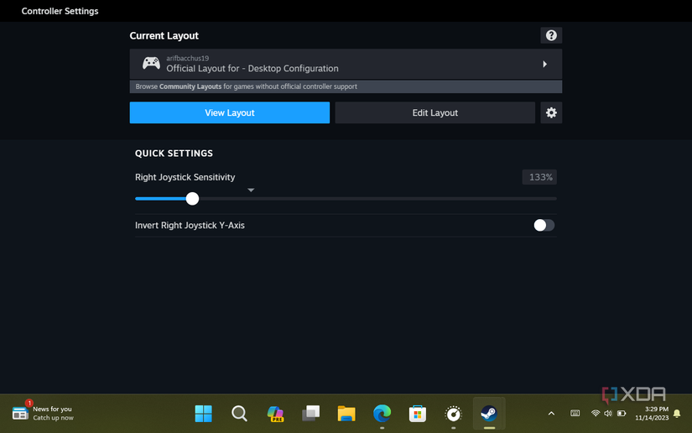Open taskbar Search magnifier

point(239,414)
